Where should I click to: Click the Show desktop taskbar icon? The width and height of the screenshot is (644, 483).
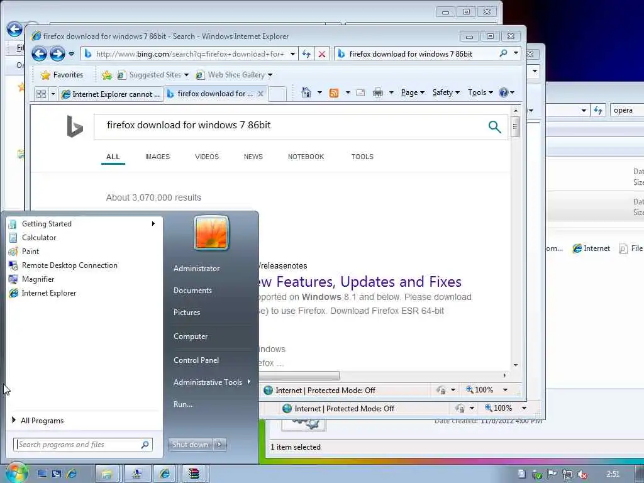coord(42,474)
